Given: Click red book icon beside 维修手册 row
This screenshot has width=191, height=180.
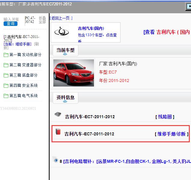Looking at the screenshot, I should (58, 131).
